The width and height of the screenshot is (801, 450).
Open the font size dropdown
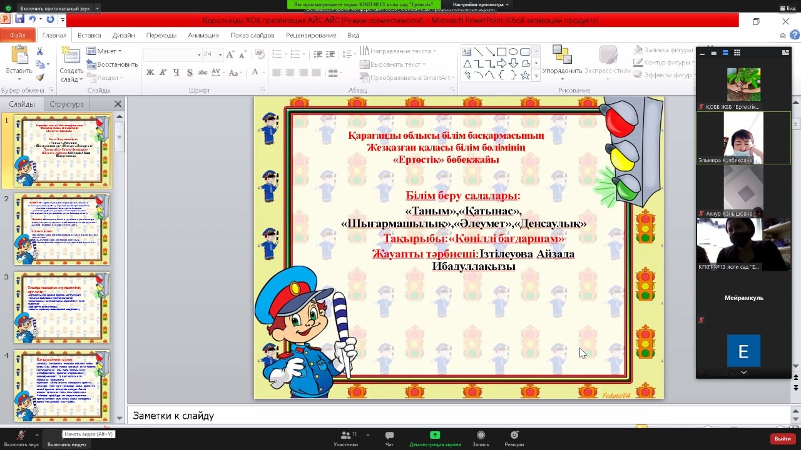220,55
